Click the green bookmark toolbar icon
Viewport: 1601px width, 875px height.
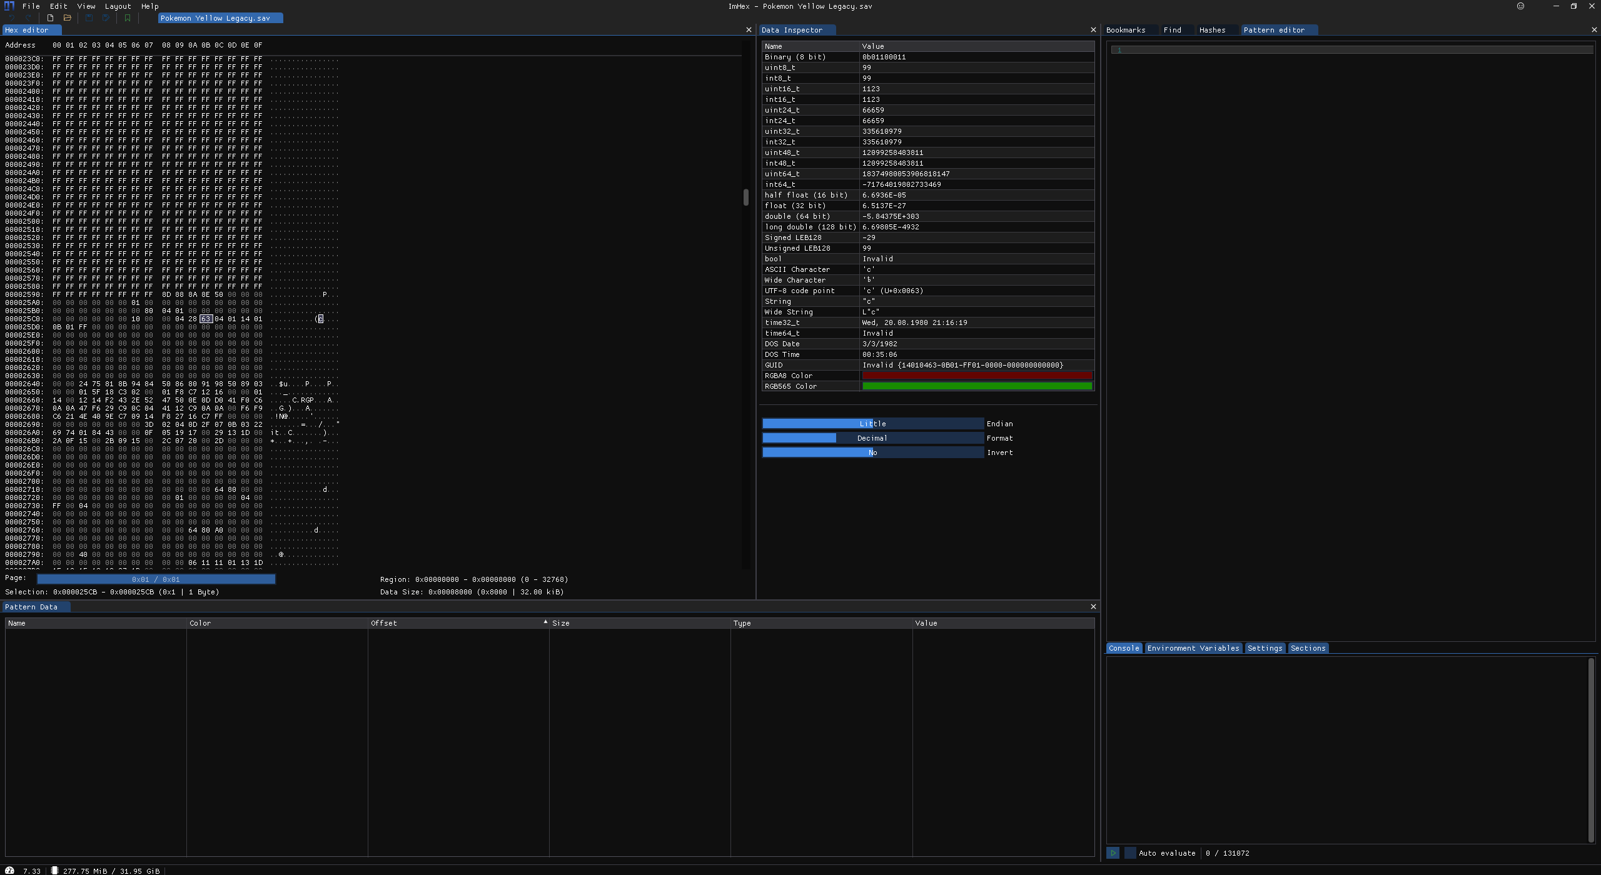coord(128,18)
